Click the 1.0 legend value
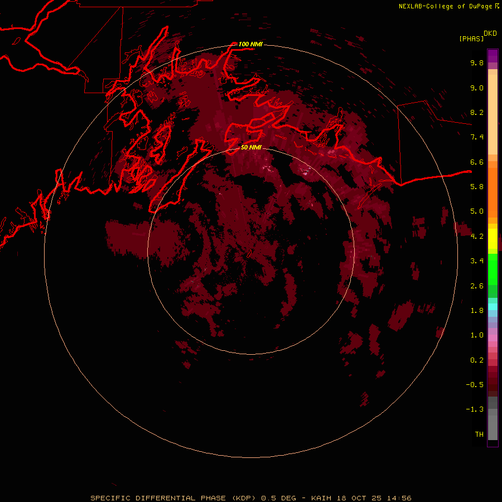This screenshot has width=502, height=502. click(x=477, y=335)
